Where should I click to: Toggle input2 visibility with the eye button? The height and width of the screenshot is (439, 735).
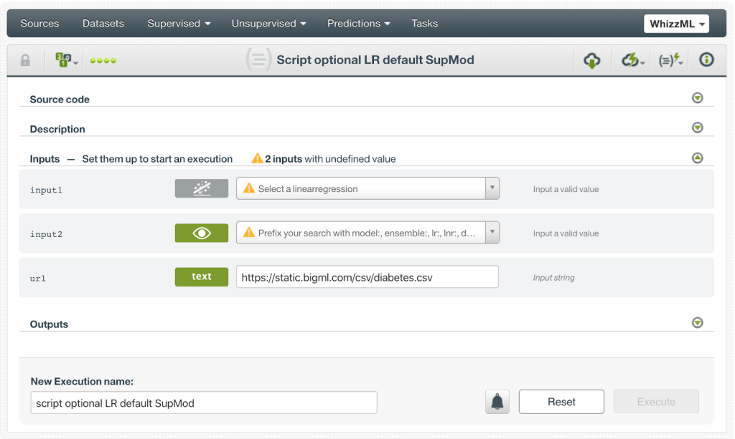(202, 233)
